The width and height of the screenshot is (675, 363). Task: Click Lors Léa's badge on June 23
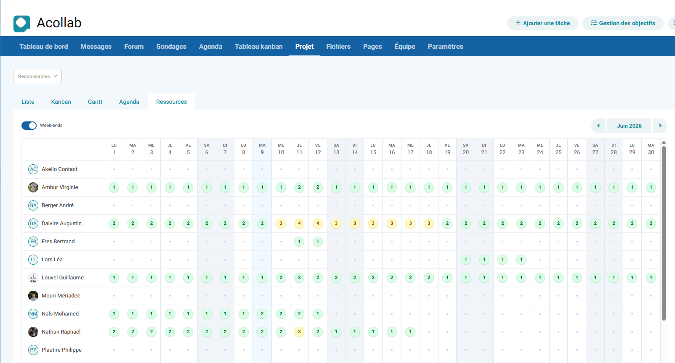[521, 260]
